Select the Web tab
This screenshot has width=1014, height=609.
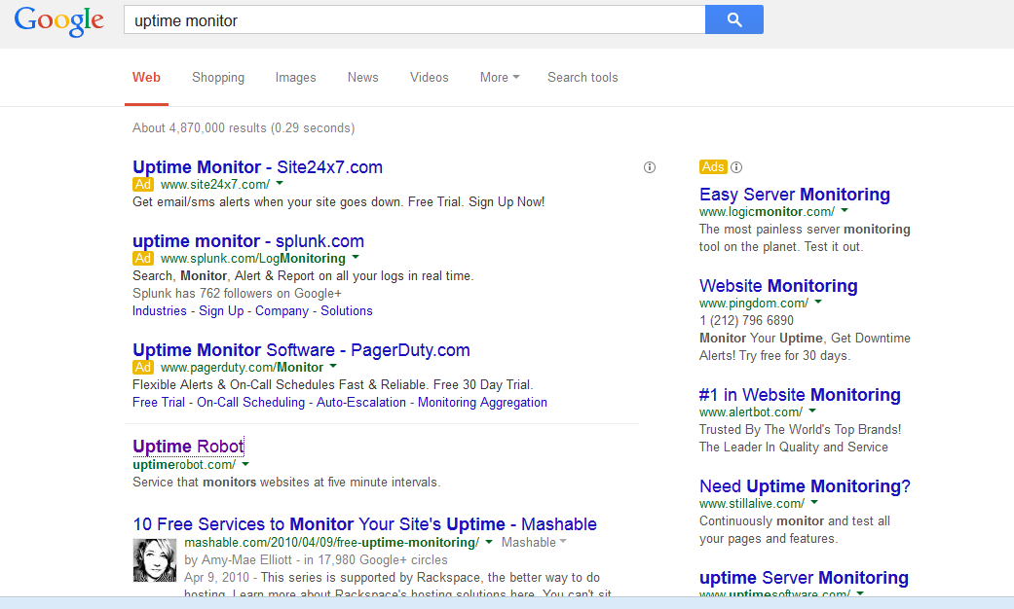pyautogui.click(x=146, y=78)
